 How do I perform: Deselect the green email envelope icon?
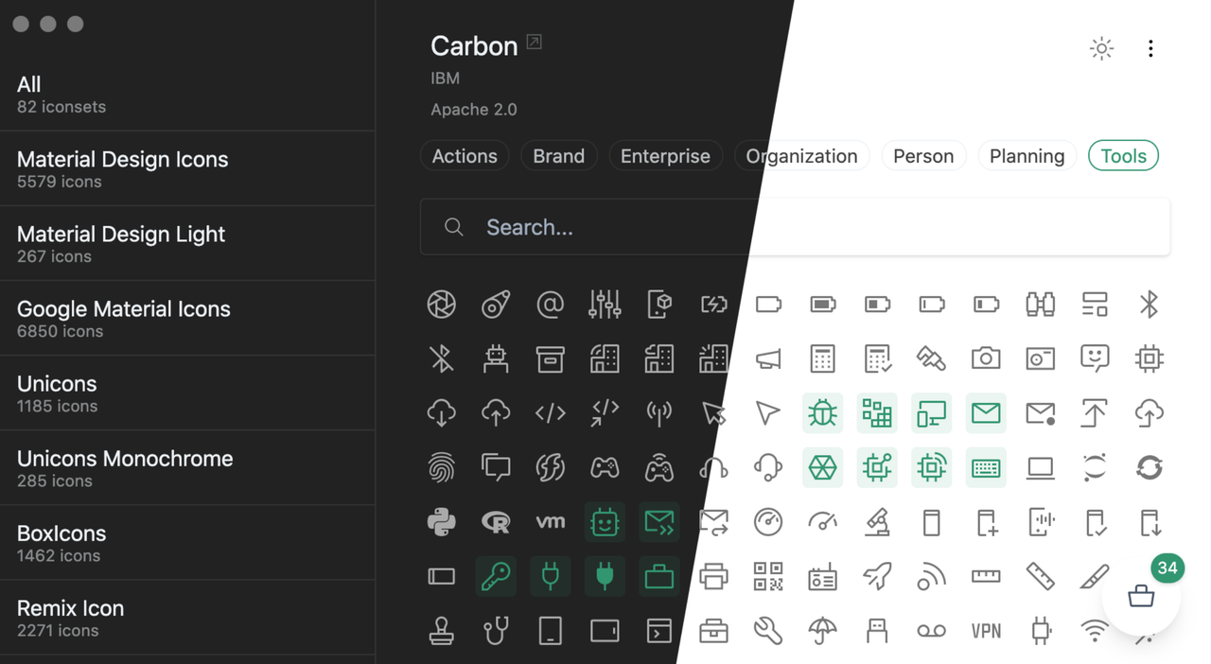[x=986, y=413]
